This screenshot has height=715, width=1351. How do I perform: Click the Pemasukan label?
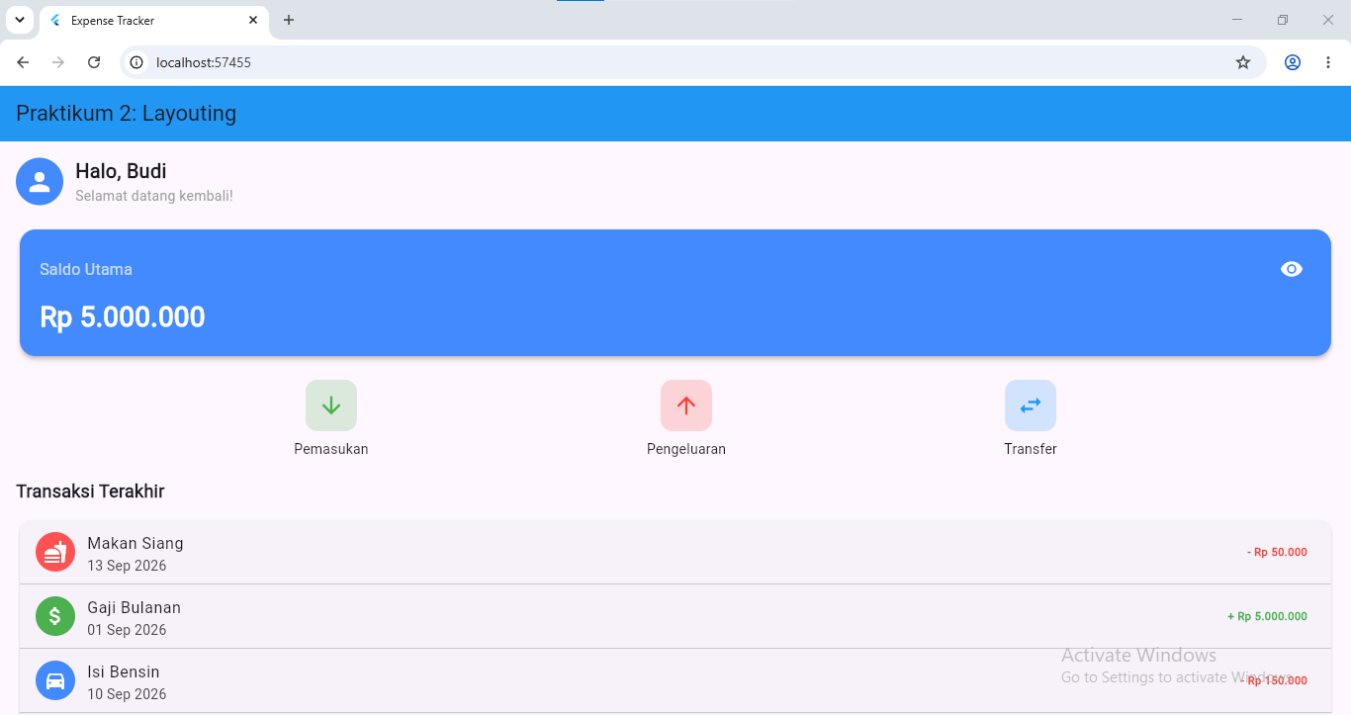331,449
